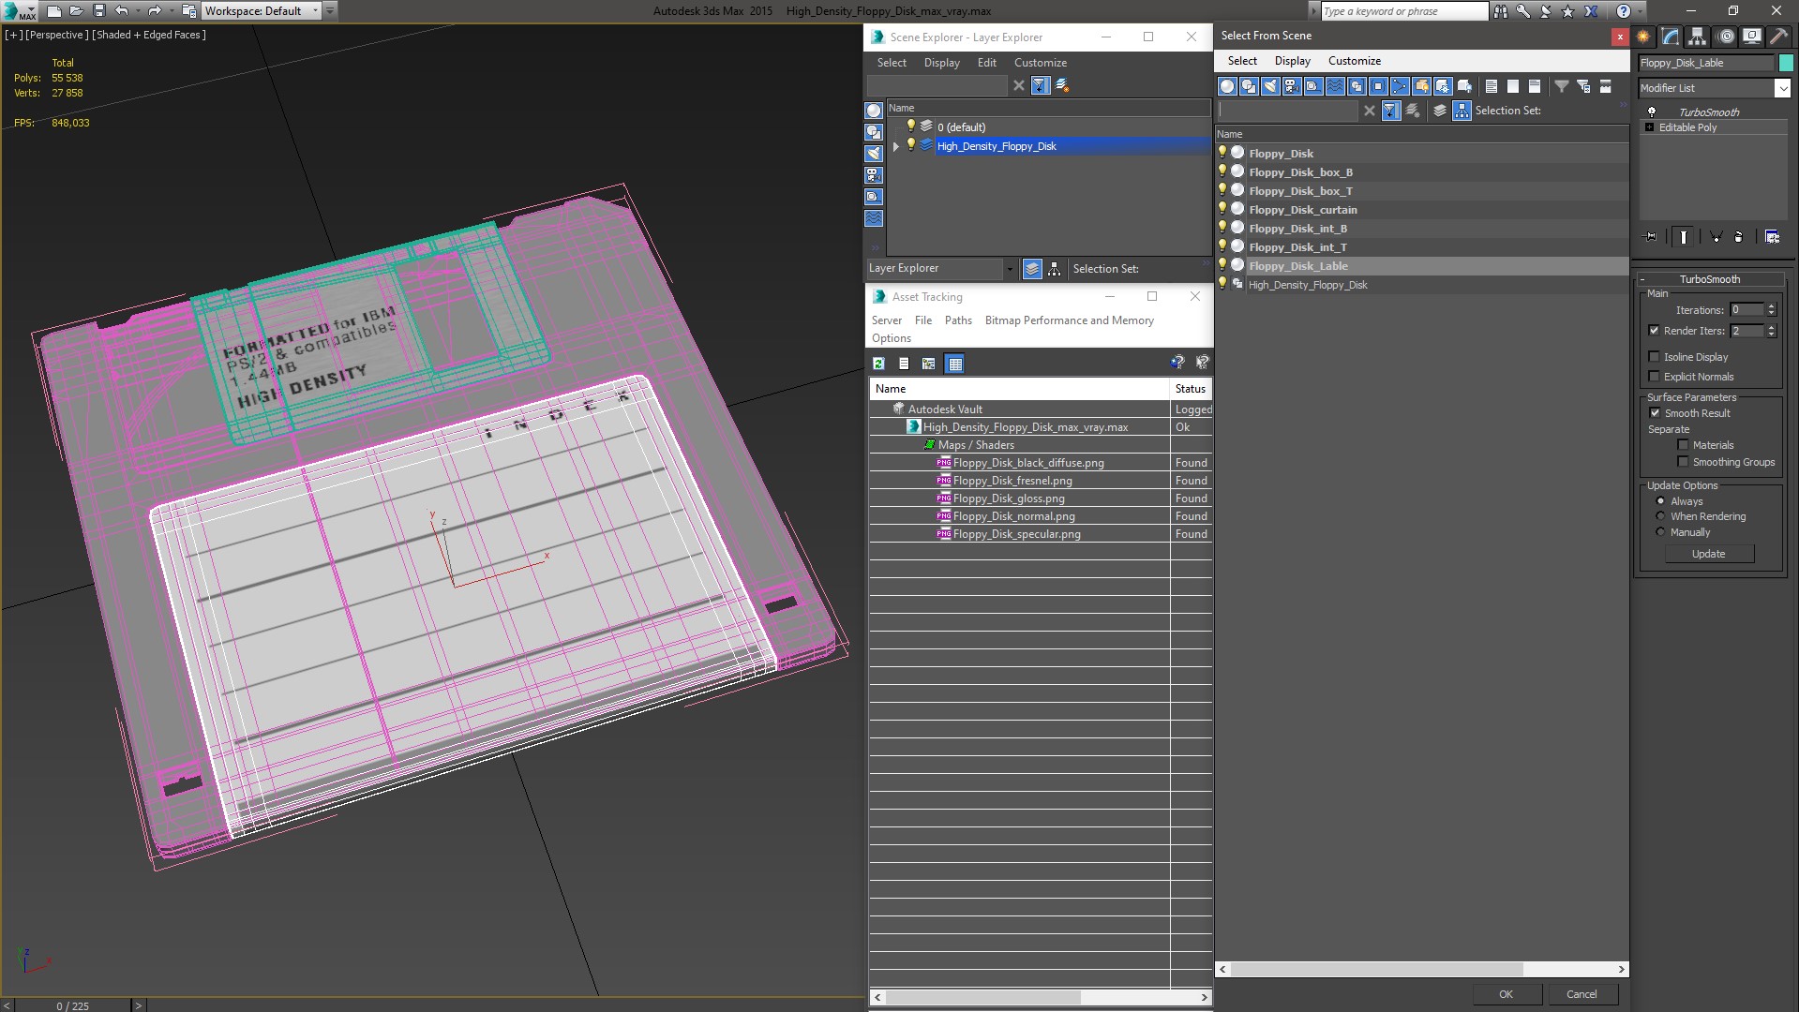The width and height of the screenshot is (1799, 1012).
Task: Toggle Display Space Warps filter in Select From Scene
Action: [x=1335, y=86]
